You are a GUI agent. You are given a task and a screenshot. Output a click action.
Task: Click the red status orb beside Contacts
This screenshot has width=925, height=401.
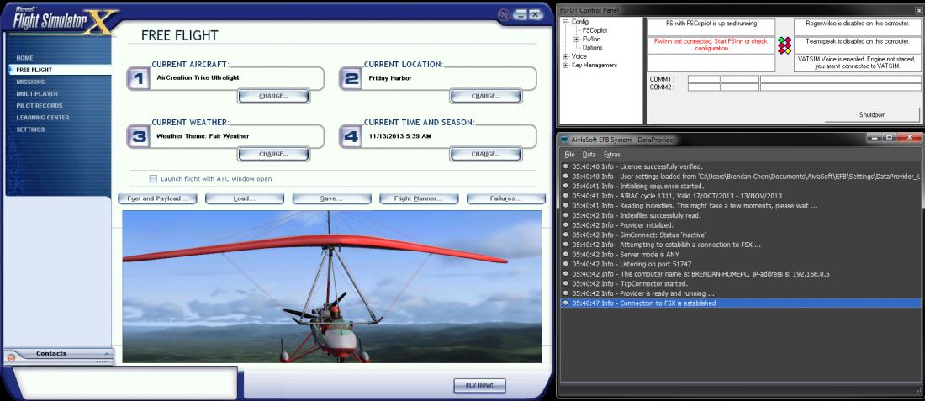point(11,357)
